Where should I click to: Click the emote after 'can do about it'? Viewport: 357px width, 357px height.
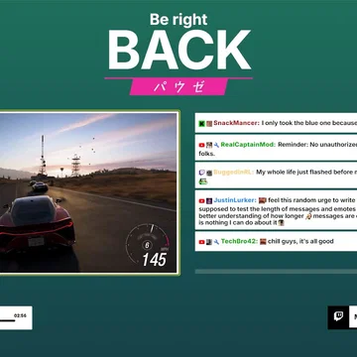281,223
